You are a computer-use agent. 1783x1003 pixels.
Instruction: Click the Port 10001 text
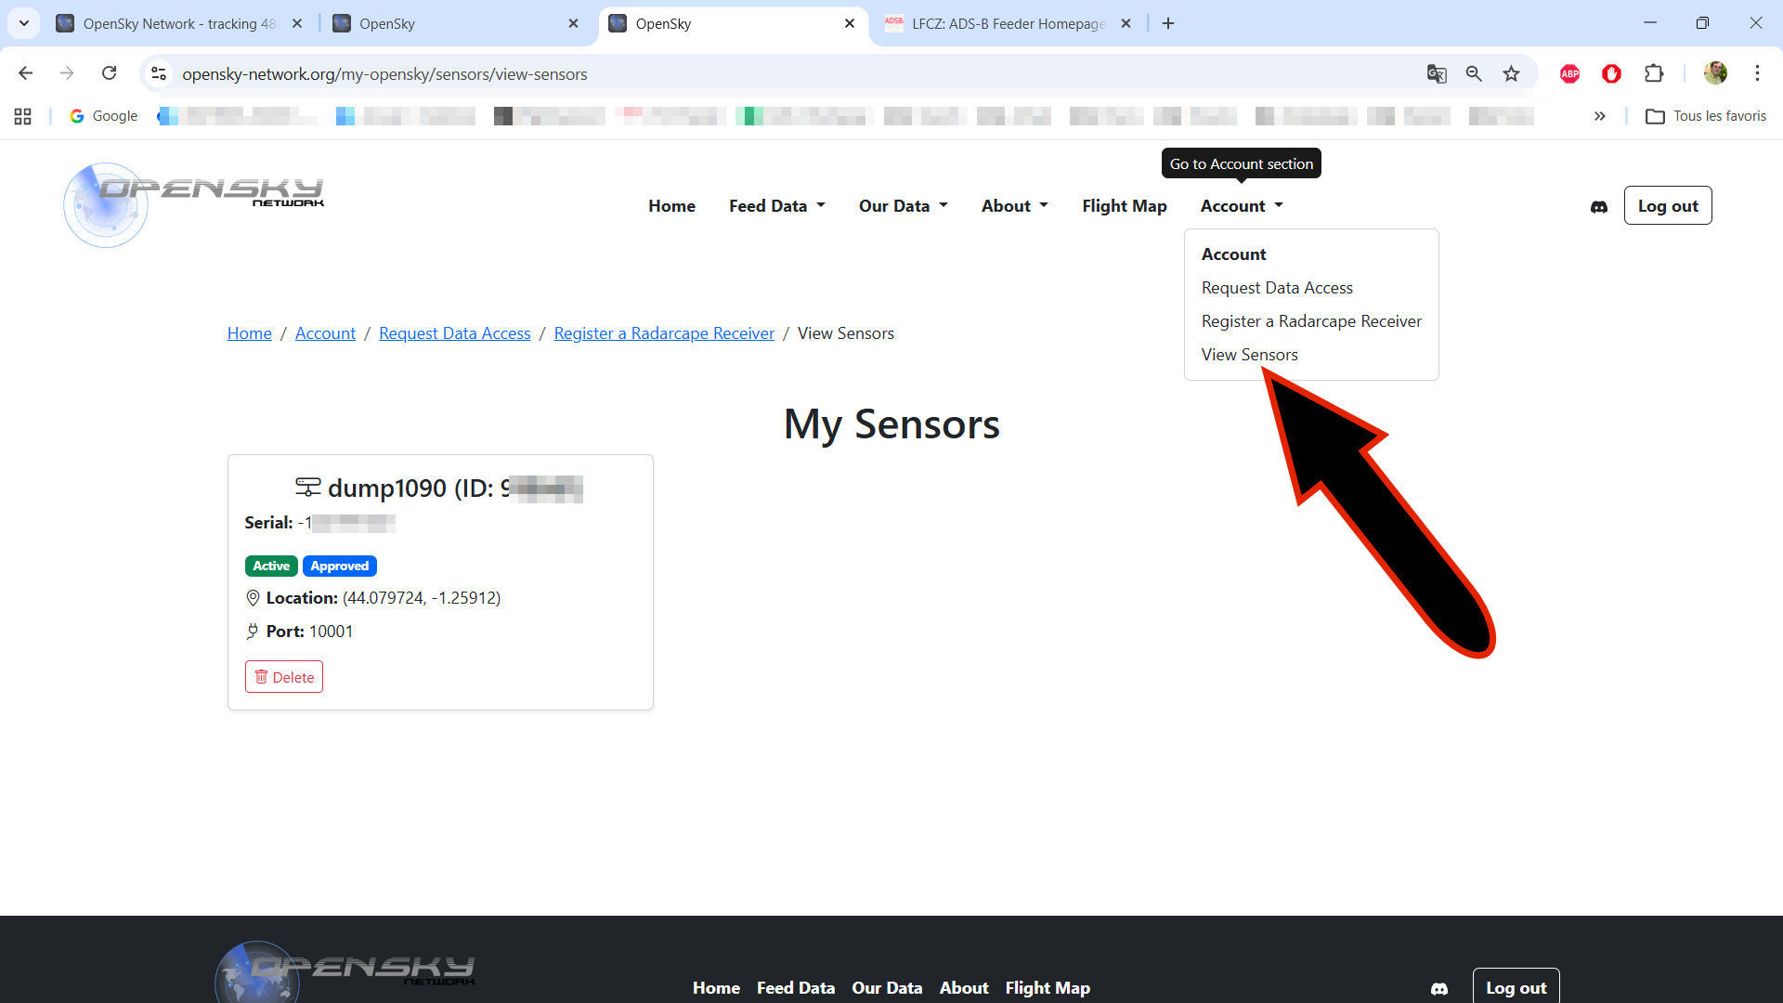click(309, 632)
